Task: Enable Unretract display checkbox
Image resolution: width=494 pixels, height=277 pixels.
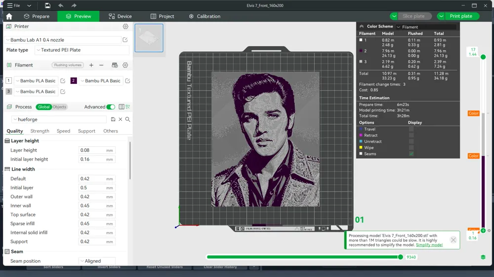Action: (x=411, y=141)
